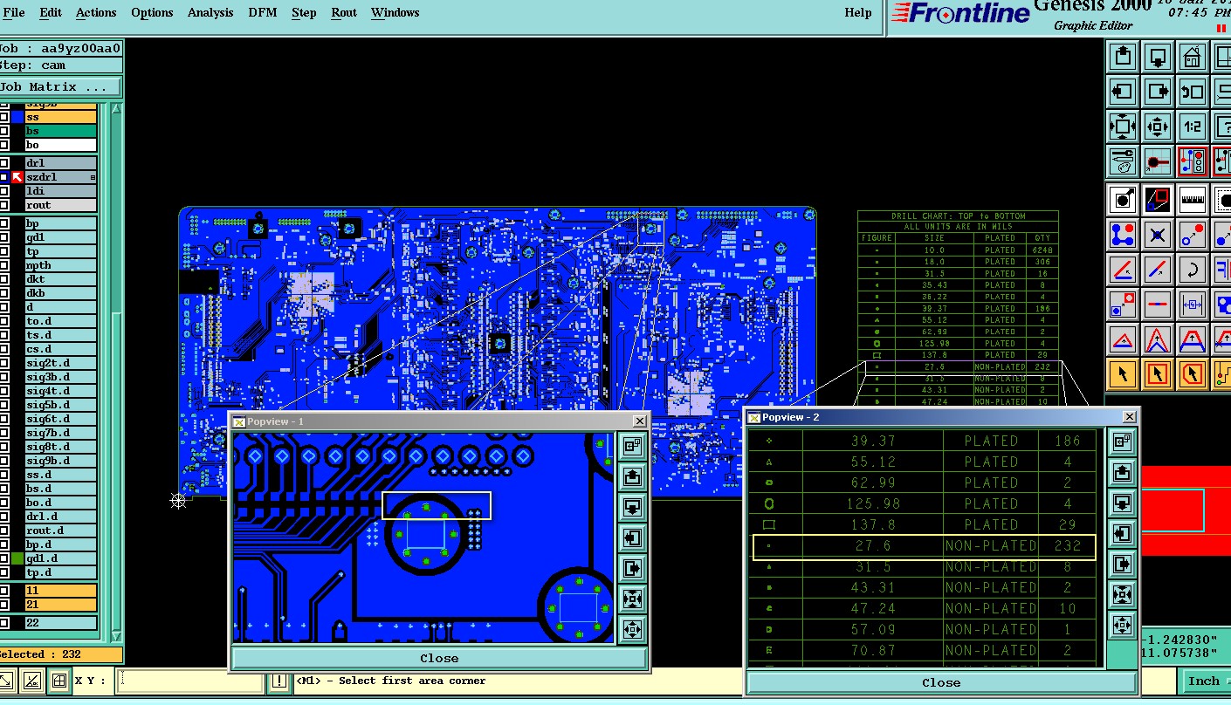This screenshot has height=705, width=1231.
Task: Select the red-bordered traffic light netlist icon
Action: click(x=1193, y=161)
